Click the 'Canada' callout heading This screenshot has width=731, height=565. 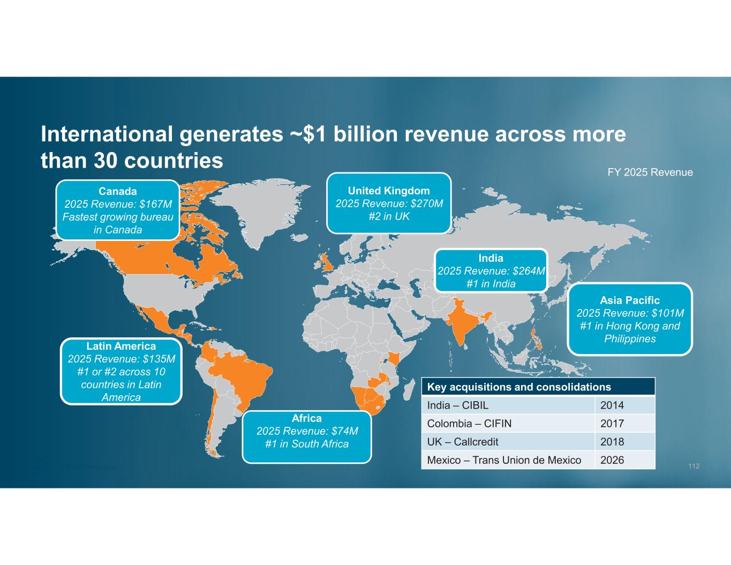(x=118, y=191)
